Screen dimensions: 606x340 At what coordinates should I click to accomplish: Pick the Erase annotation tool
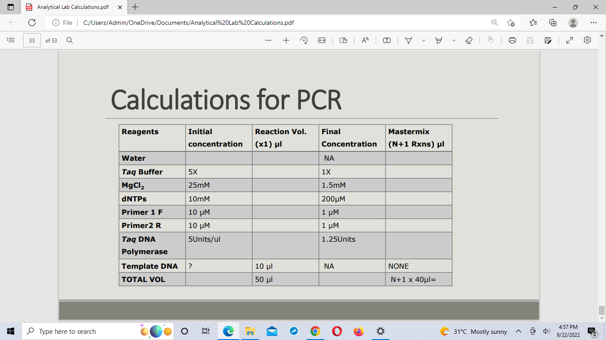[x=468, y=40]
